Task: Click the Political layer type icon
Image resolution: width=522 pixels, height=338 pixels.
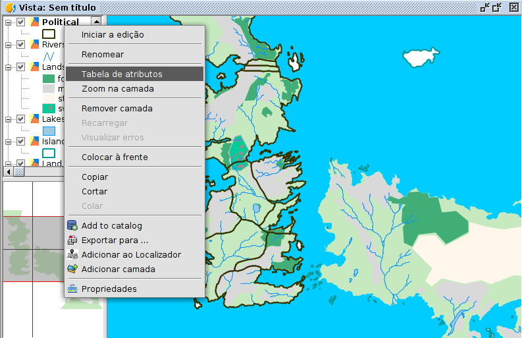Action: click(x=34, y=22)
